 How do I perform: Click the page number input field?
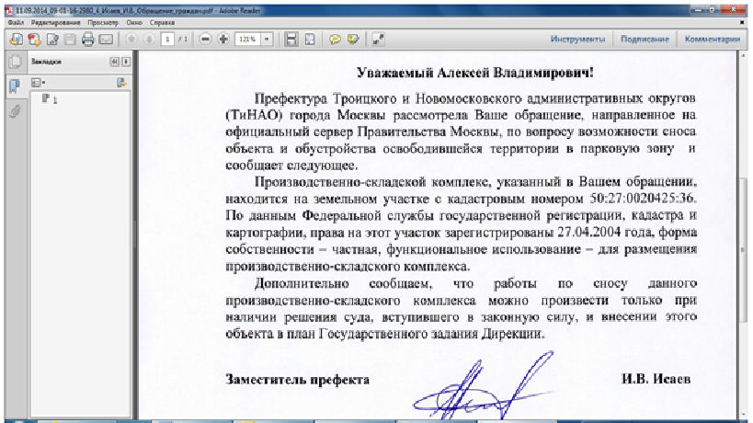167,40
